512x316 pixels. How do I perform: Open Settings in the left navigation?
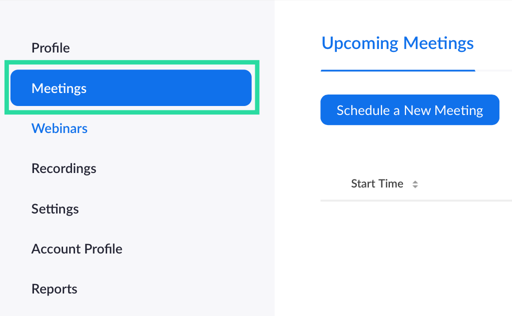click(55, 208)
